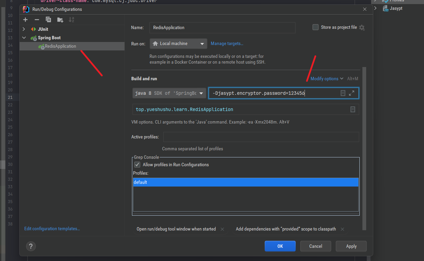
Task: Open the Run on Local machine dropdown
Action: point(178,44)
